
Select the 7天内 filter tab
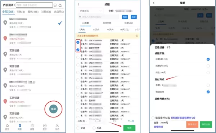(x=82, y=30)
